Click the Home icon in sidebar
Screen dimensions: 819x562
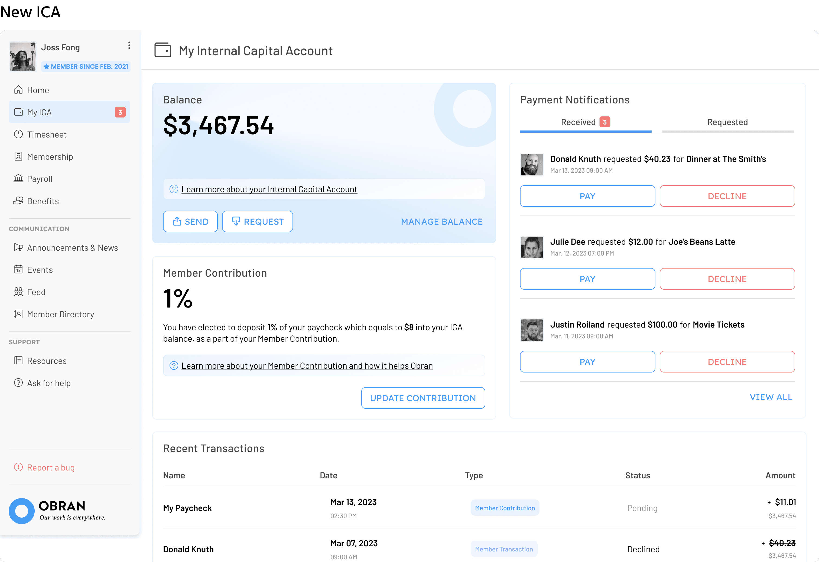point(18,90)
